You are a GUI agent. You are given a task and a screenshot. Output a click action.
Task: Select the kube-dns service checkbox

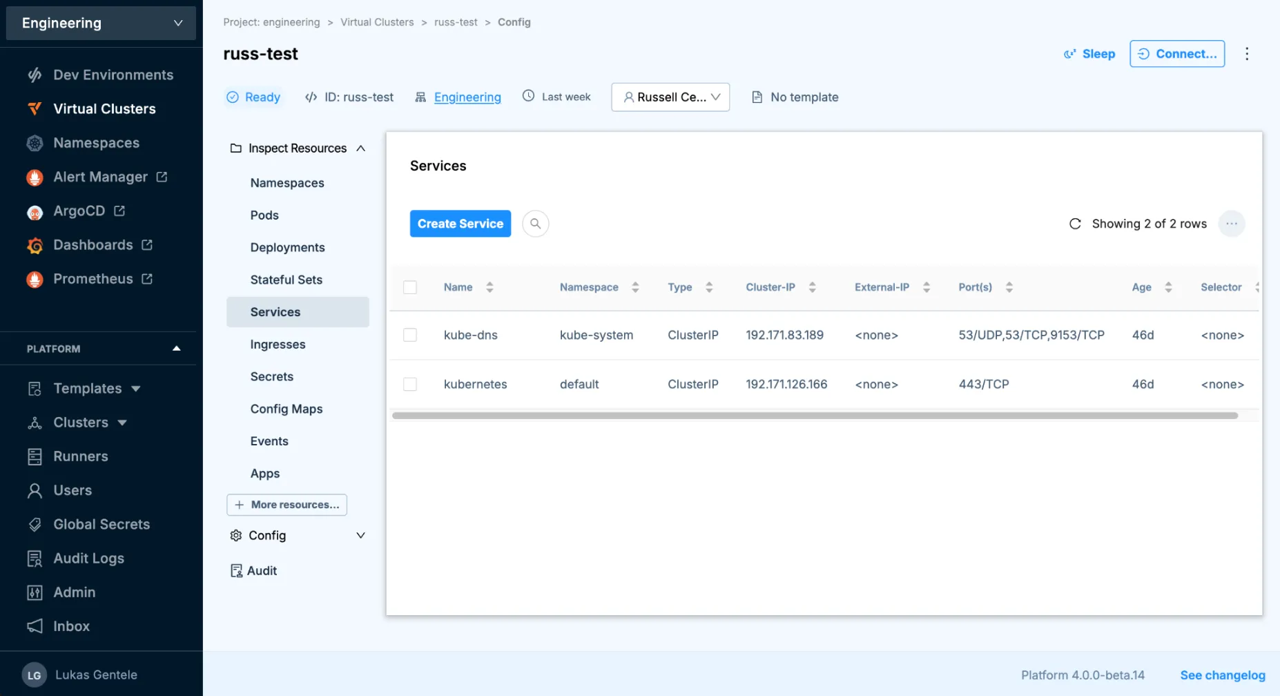click(x=410, y=335)
